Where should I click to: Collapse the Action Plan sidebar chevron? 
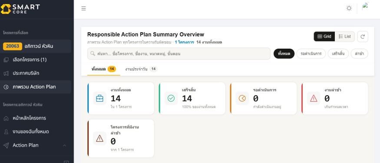[64, 145]
